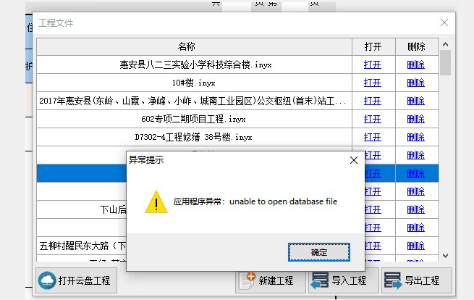Open the 10#楼.inyx project
474x300 pixels.
[373, 82]
